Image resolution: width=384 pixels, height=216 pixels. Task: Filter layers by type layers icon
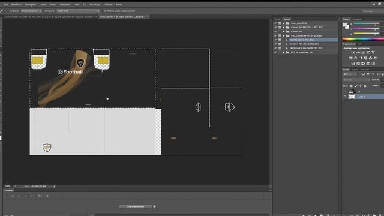(x=373, y=74)
